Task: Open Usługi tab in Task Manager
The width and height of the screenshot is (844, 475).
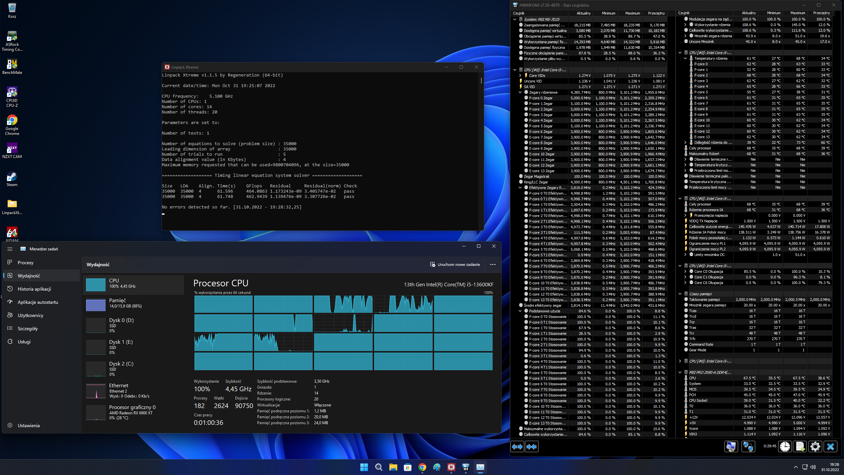Action: tap(42, 342)
